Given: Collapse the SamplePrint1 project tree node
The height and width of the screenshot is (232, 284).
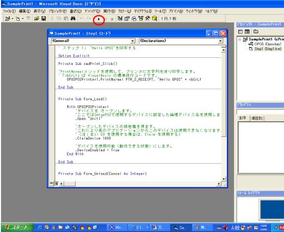Looking at the screenshot, I should [240, 39].
